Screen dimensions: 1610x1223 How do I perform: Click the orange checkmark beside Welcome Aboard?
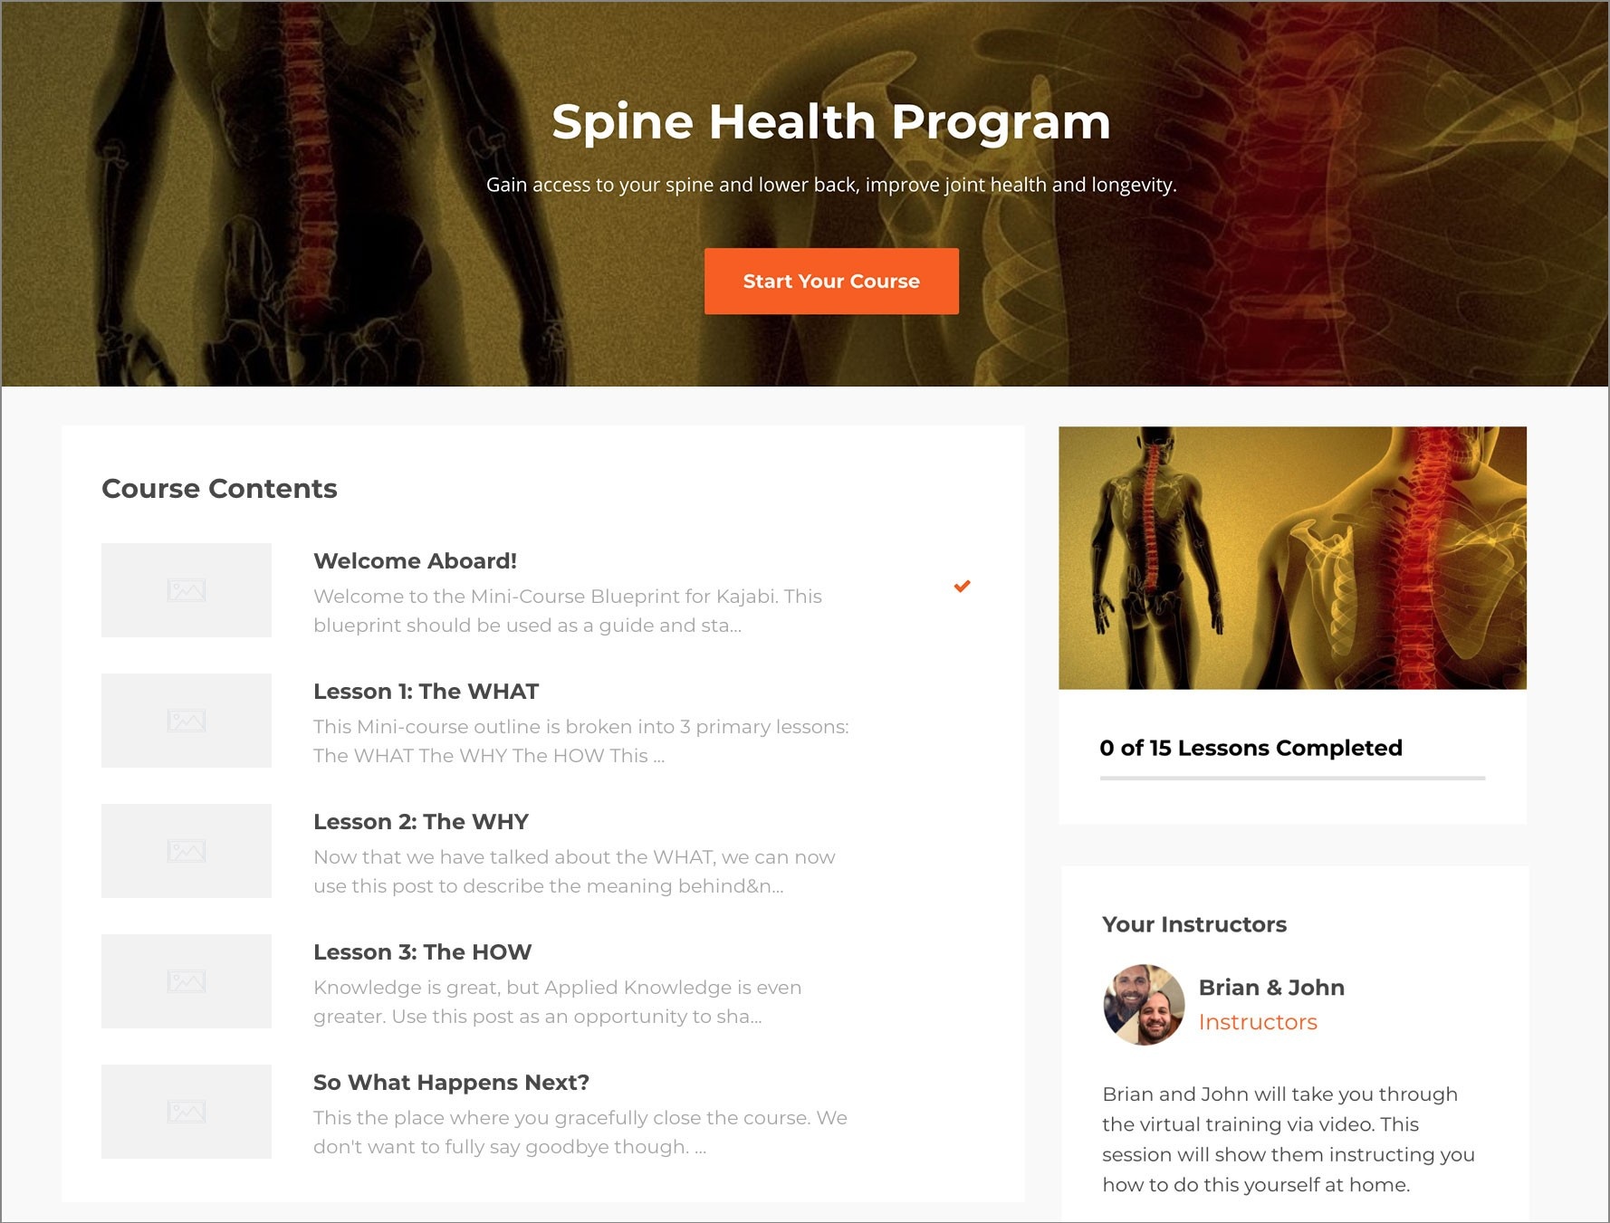tap(962, 586)
